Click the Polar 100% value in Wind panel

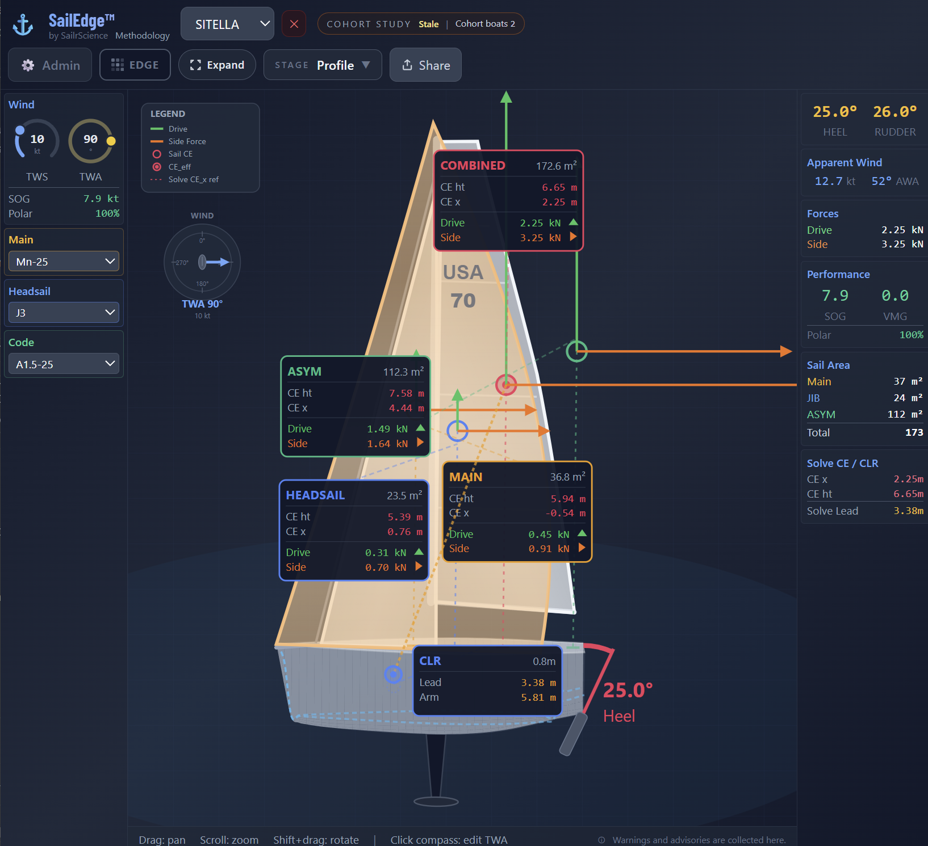(107, 213)
